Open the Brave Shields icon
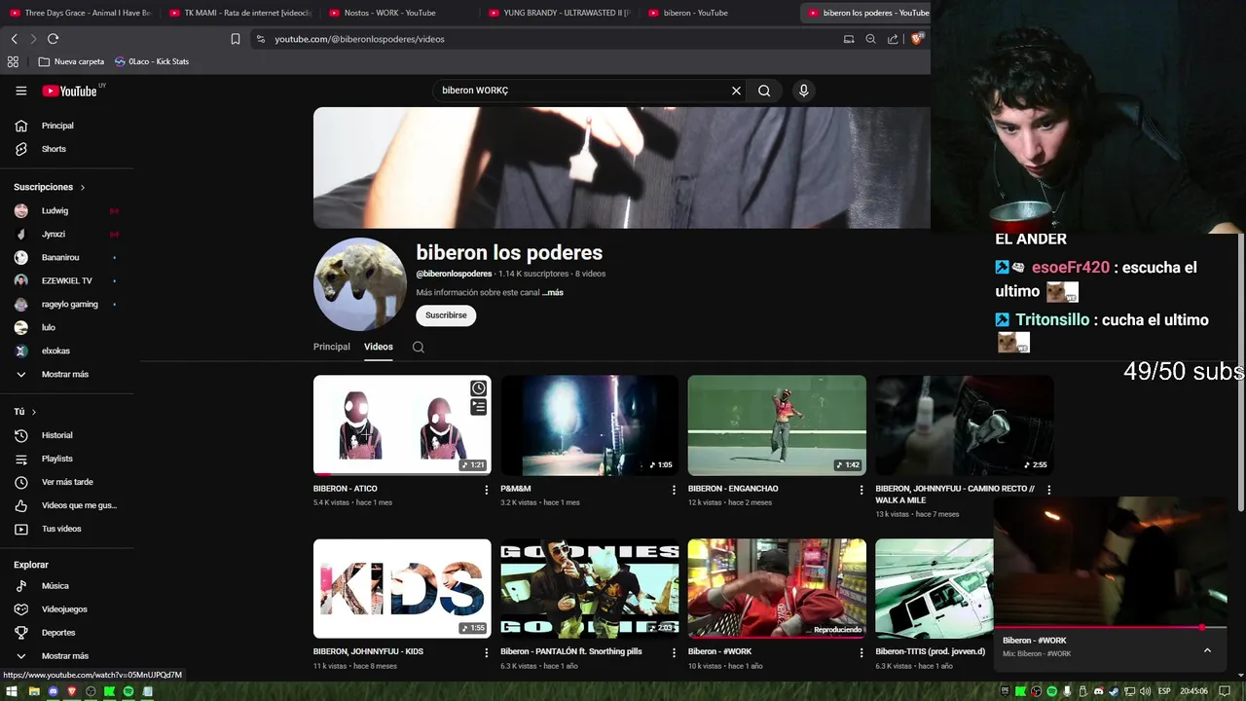This screenshot has width=1246, height=701. point(917,39)
